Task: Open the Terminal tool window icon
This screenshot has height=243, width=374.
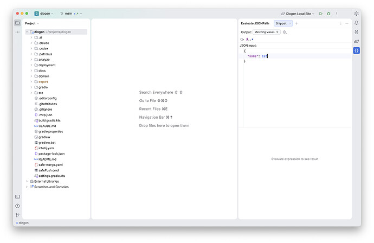Action: [x=17, y=197]
